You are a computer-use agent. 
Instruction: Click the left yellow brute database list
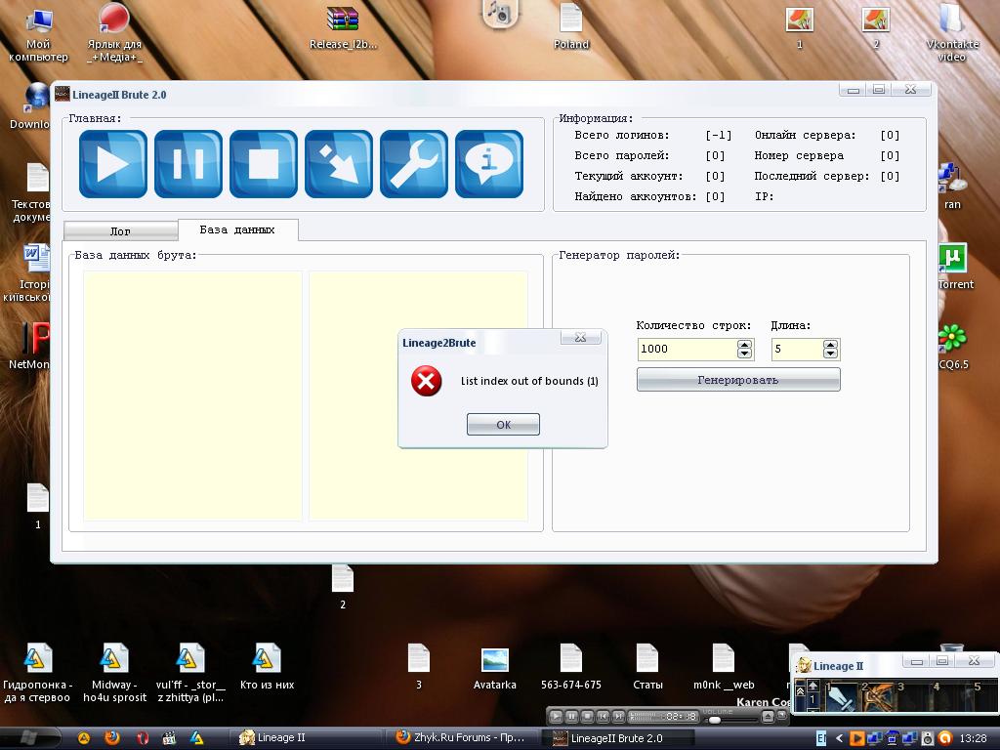click(192, 396)
